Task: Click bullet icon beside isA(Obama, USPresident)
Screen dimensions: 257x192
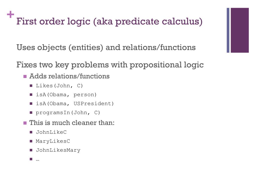Action: tap(31, 103)
